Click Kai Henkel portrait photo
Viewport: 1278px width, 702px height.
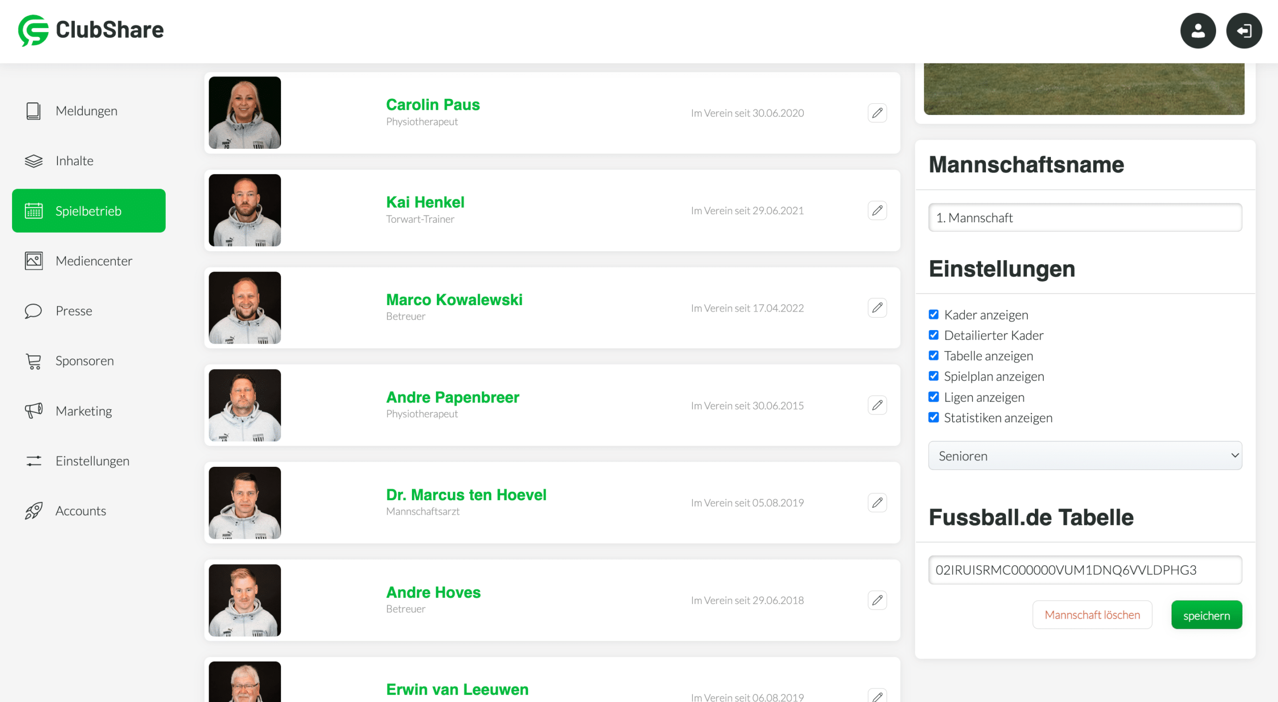245,210
